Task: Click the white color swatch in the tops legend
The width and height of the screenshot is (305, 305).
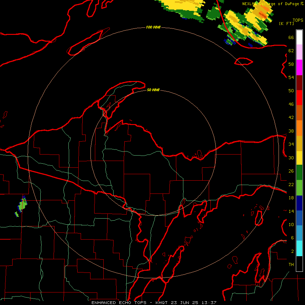Action: 299,37
